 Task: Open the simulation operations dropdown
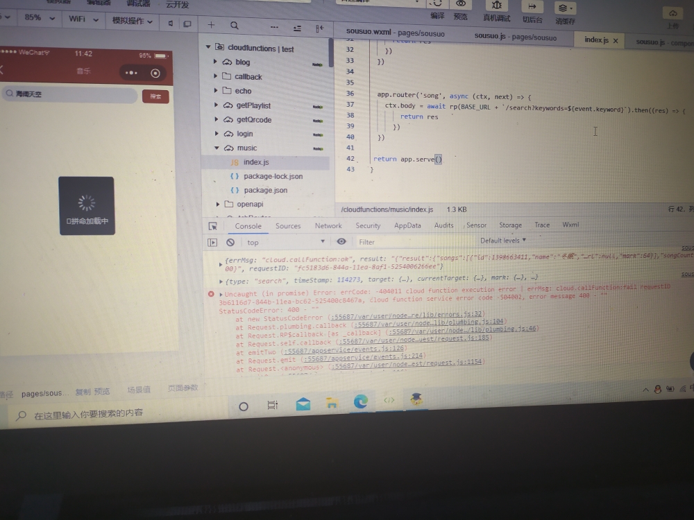point(133,21)
